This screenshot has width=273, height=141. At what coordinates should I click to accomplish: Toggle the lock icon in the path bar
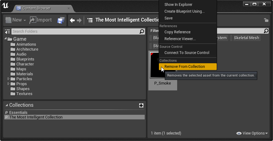coord(266,20)
